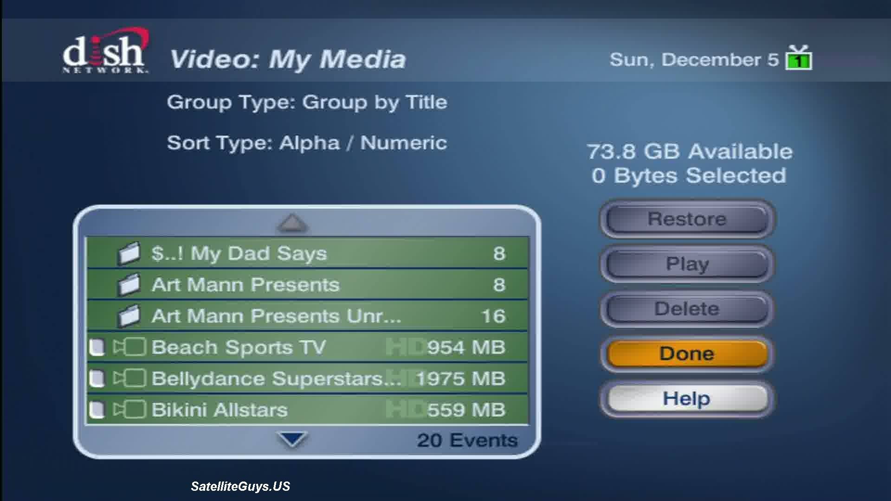
Task: Click HD badge on Bikini Allstars row
Action: 406,410
